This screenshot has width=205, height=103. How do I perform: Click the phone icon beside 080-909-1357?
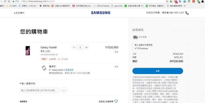[187, 13]
